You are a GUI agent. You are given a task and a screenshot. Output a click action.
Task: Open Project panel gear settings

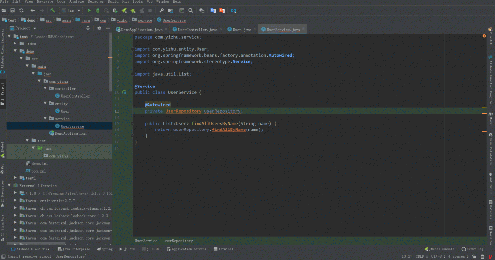pos(99,28)
